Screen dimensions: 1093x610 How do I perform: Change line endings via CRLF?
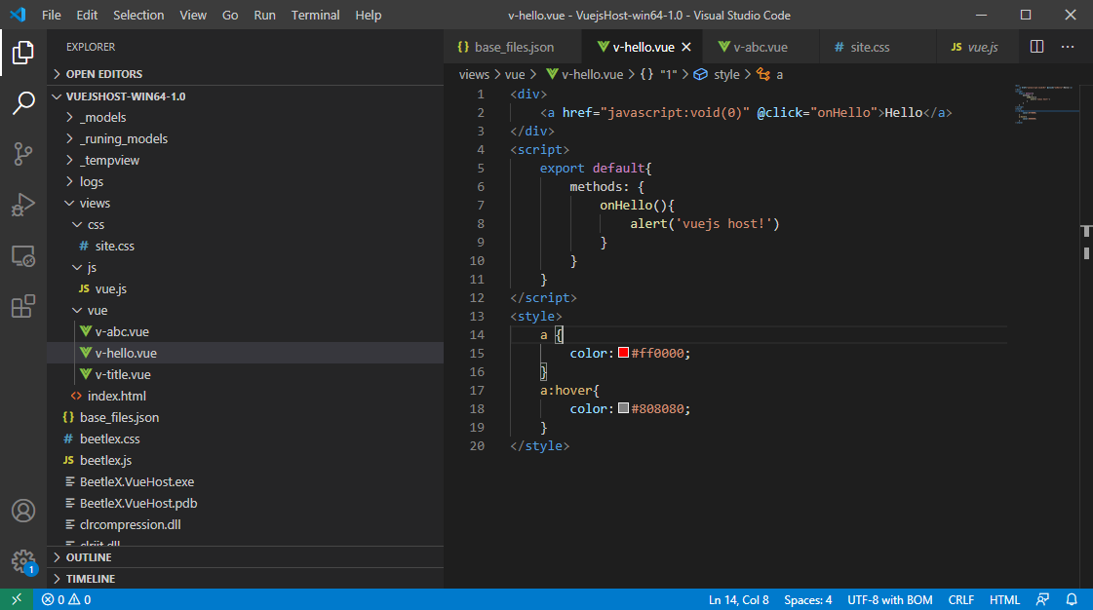(x=960, y=599)
